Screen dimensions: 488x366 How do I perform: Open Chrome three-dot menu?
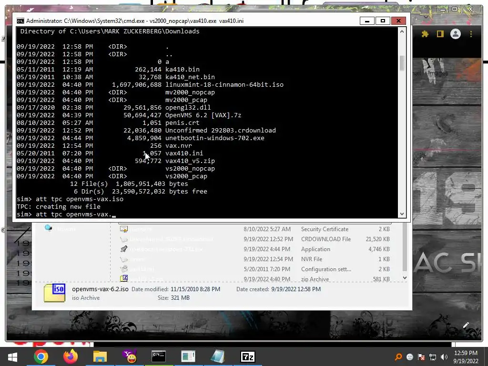coord(471,34)
